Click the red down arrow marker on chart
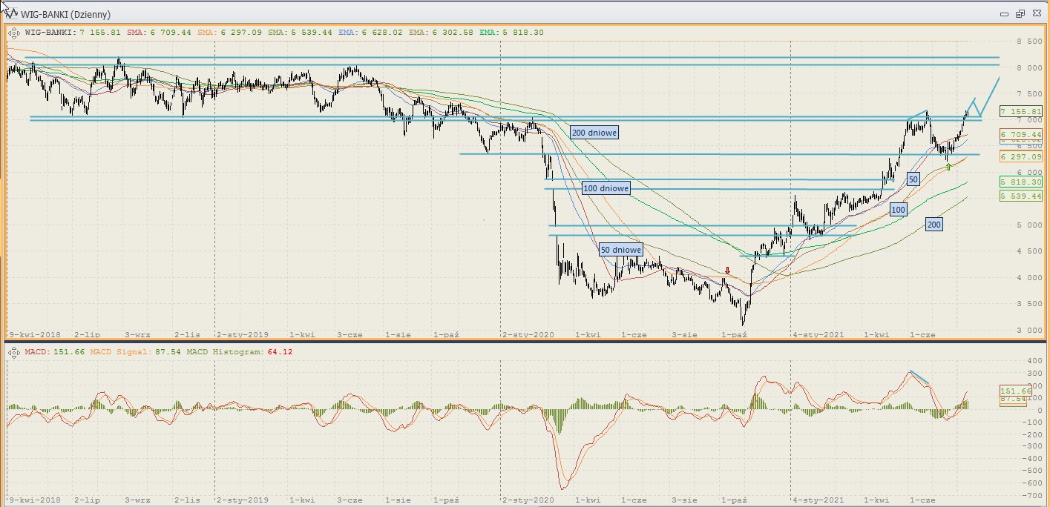 727,271
